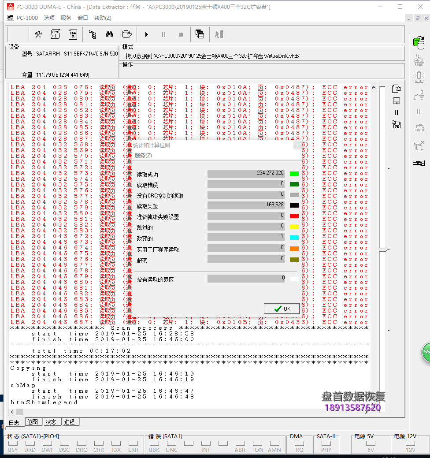The width and height of the screenshot is (430, 458).
Task: Click the zero calibration ruler sidebar icon
Action: coord(419,77)
